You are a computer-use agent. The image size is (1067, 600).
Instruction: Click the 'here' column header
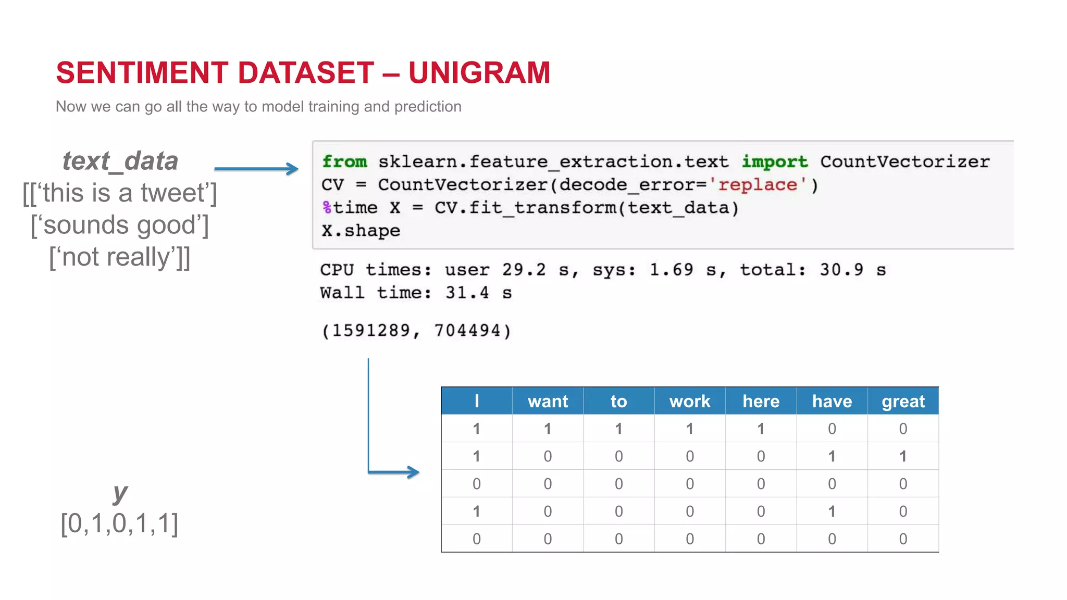[x=761, y=401]
